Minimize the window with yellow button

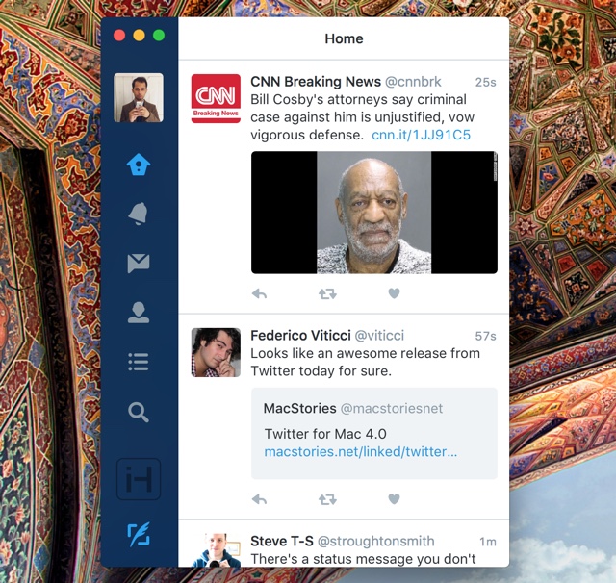click(x=139, y=36)
